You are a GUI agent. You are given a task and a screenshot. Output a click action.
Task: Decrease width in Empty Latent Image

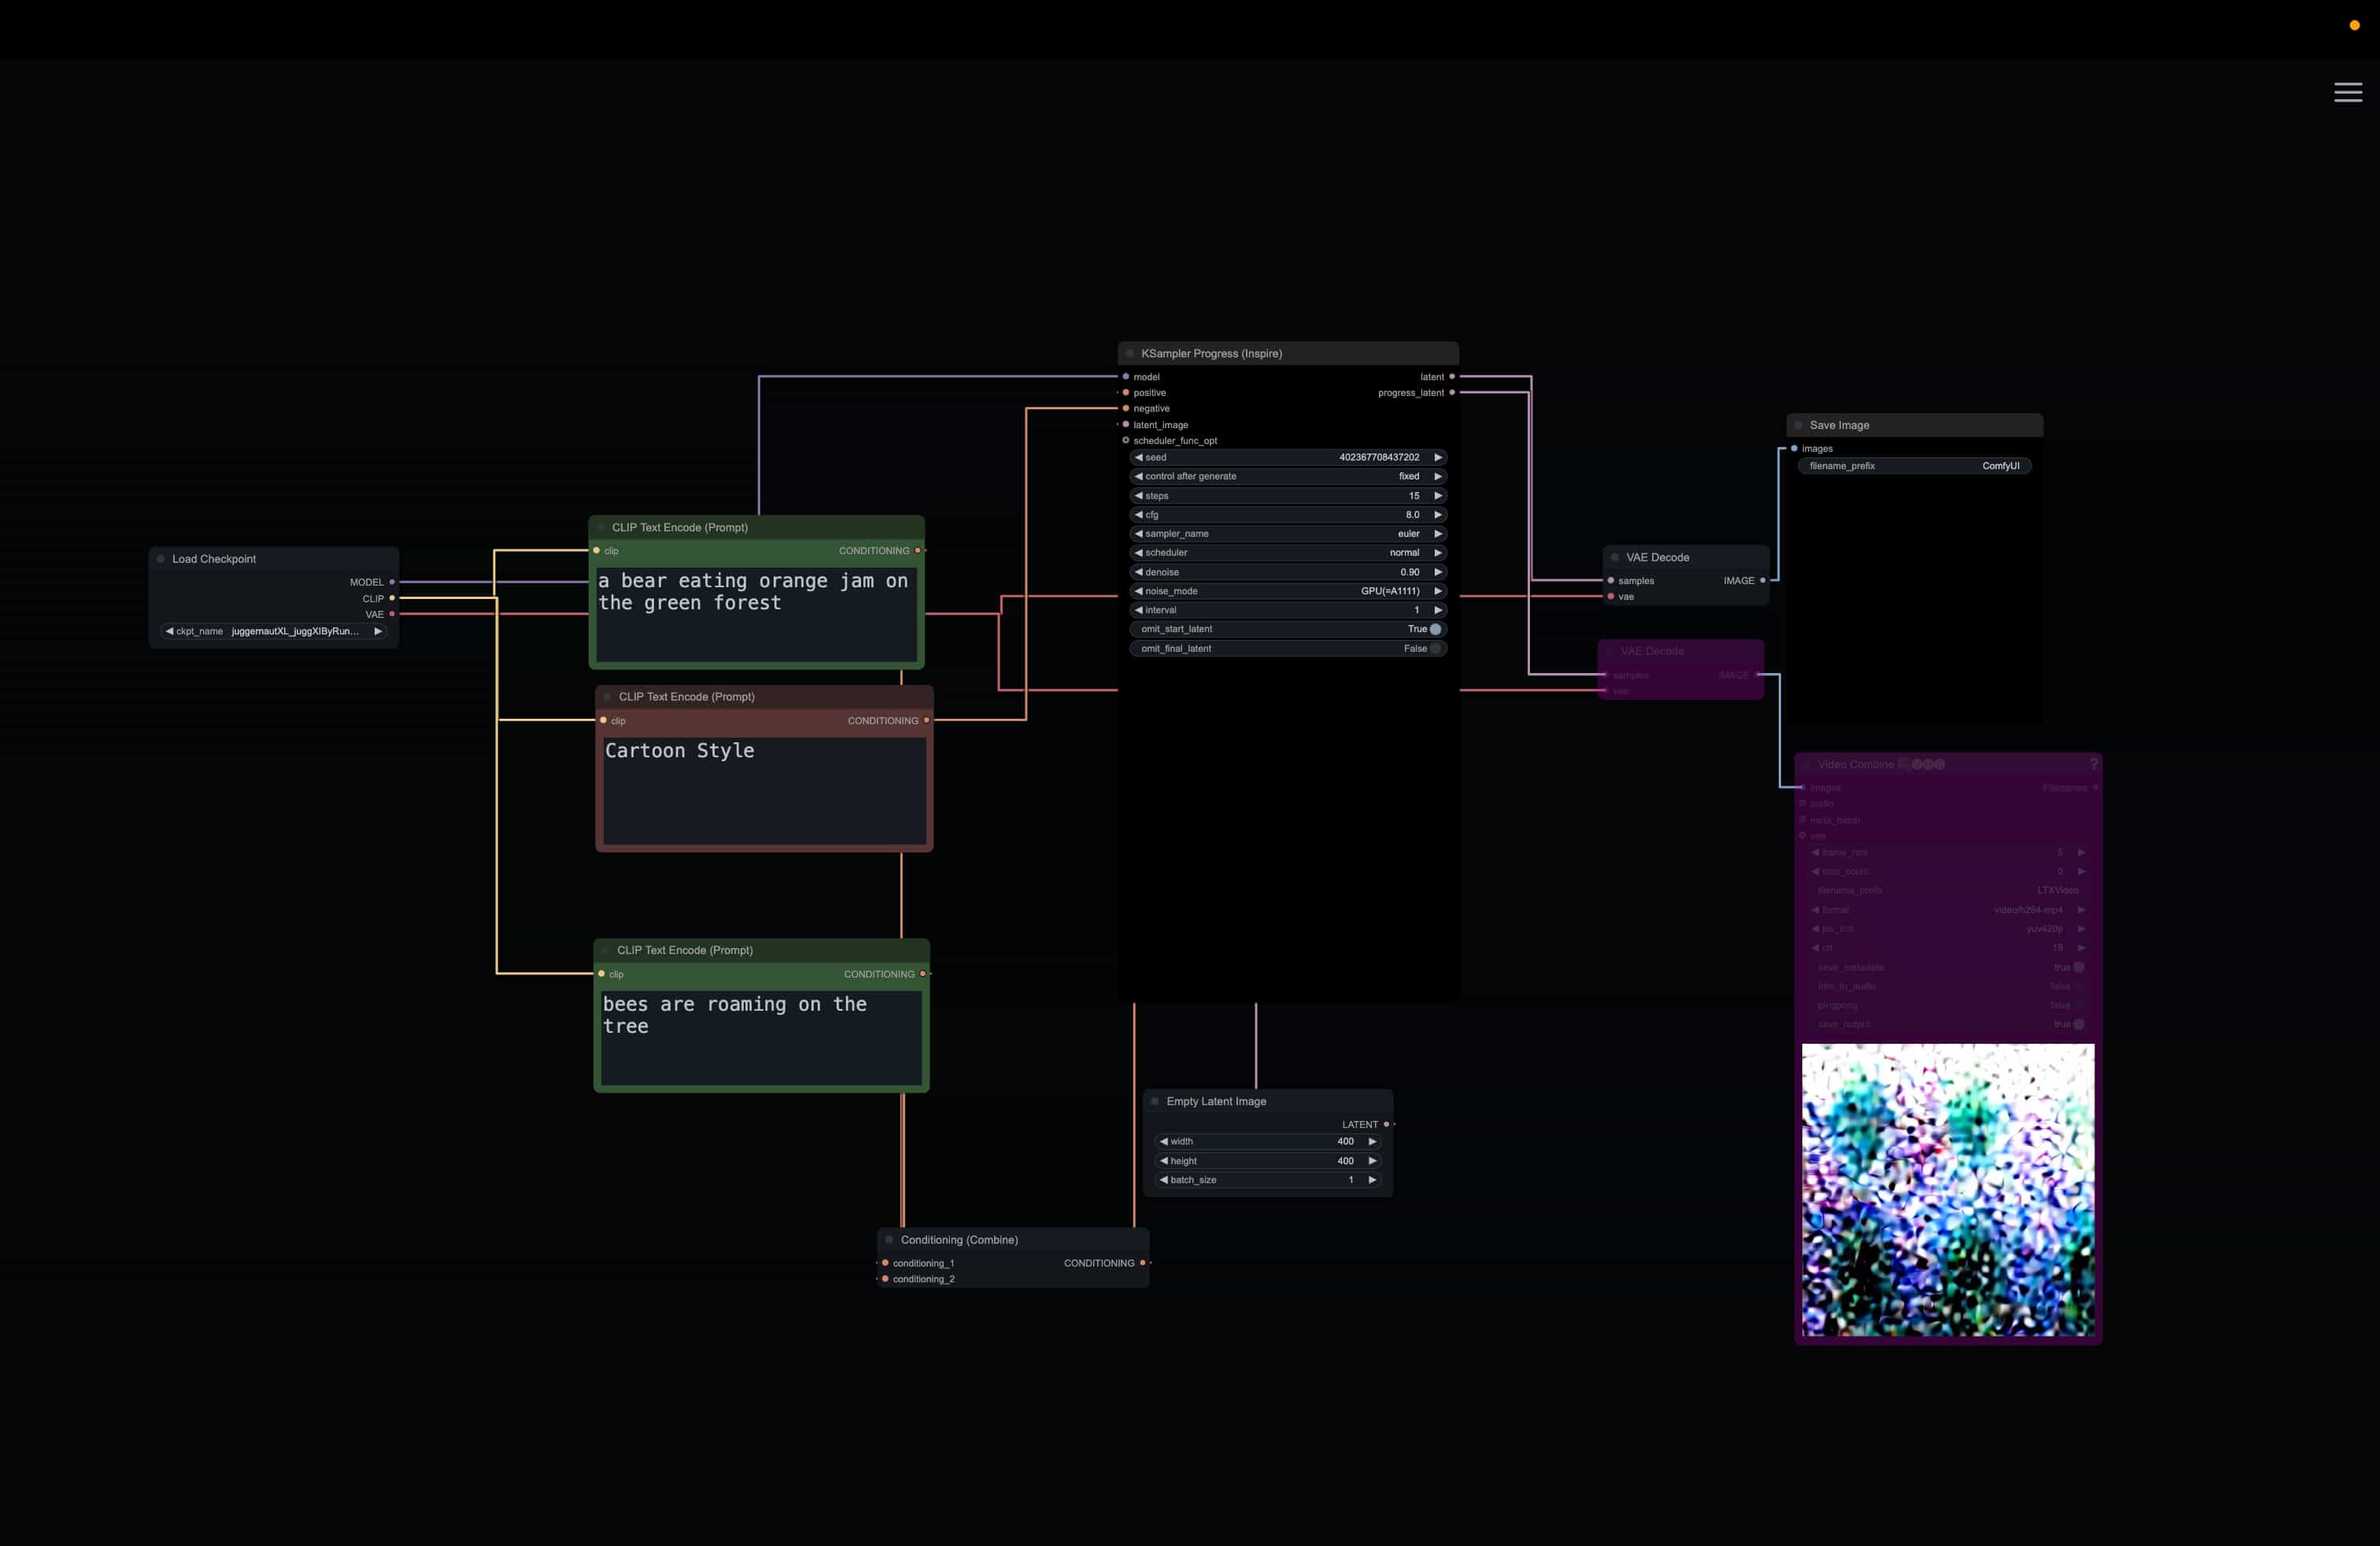[1164, 1141]
